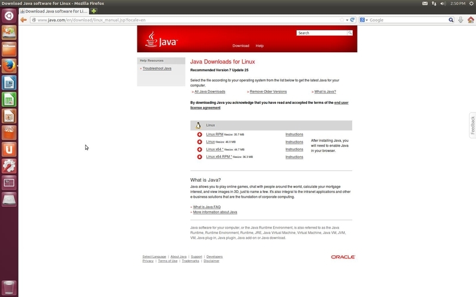476x297 pixels.
Task: Open Ubuntu Software Center from the launcher
Action: click(9, 132)
